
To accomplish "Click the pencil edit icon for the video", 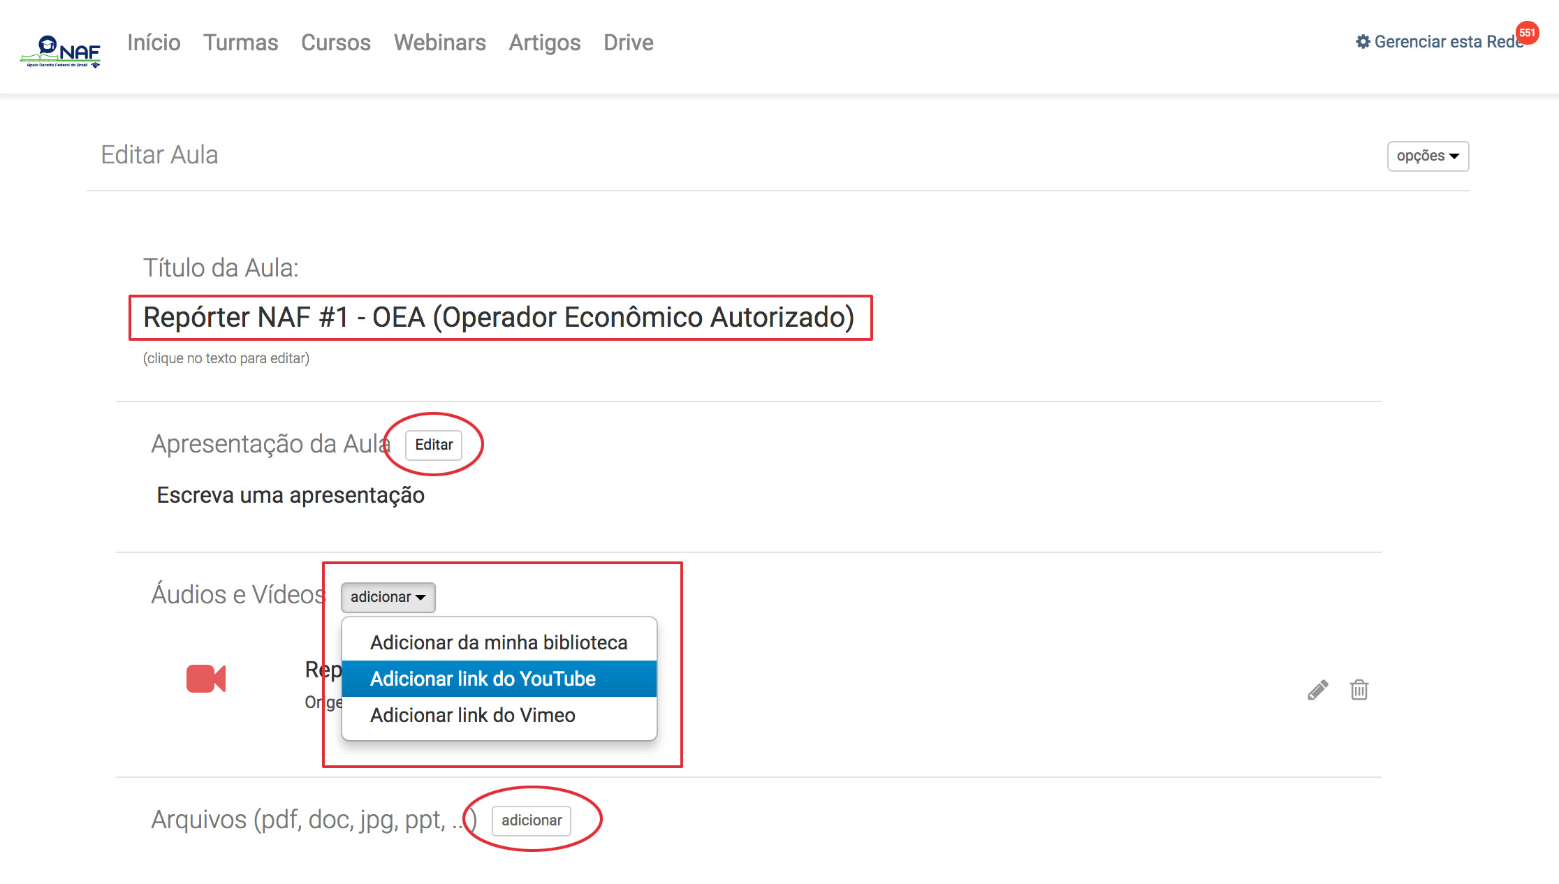I will pyautogui.click(x=1317, y=690).
